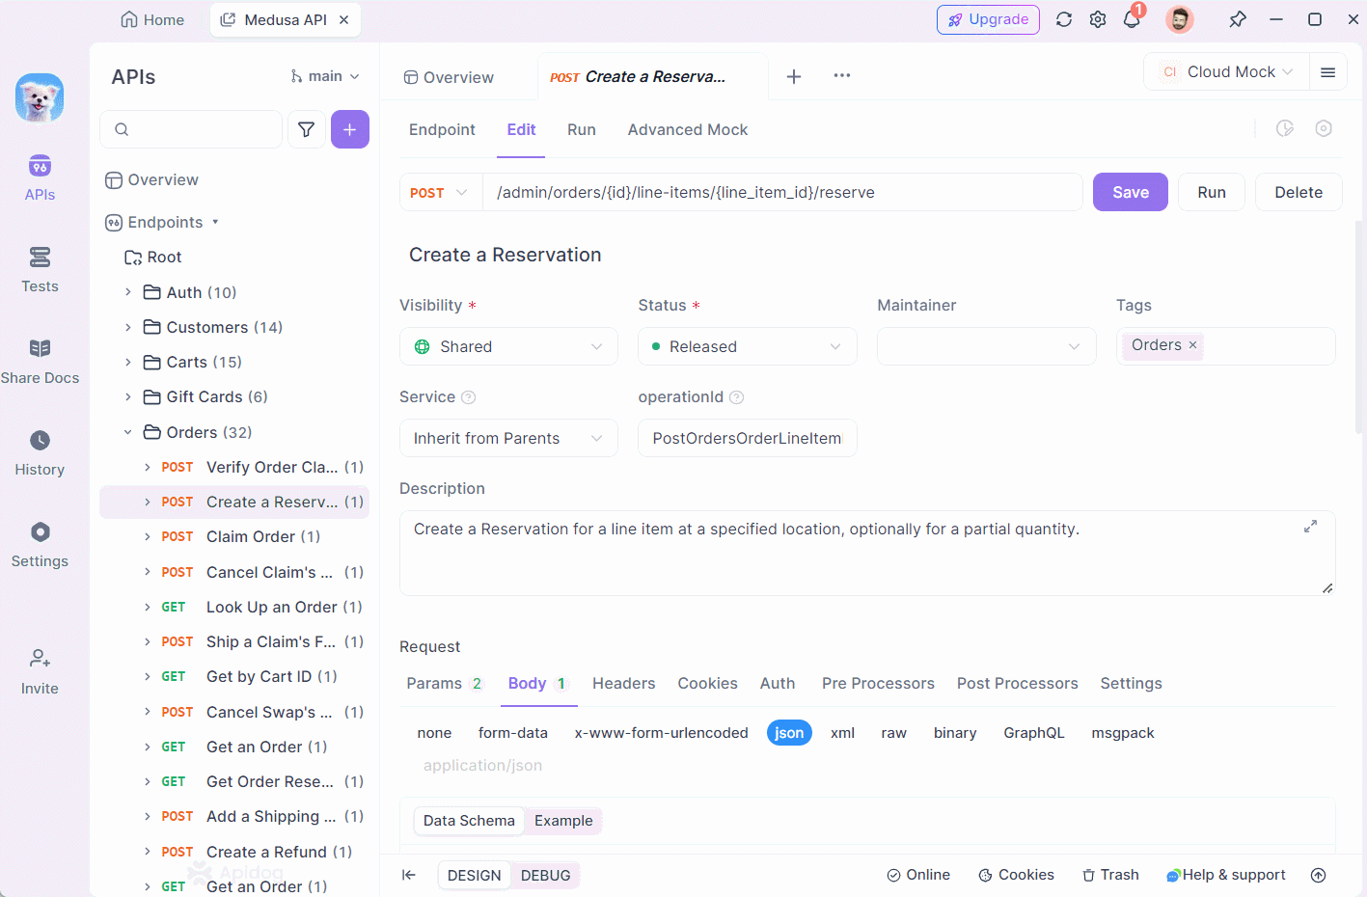Viewport: 1367px width, 897px height.
Task: Expand the Carts folder
Action: 127,362
